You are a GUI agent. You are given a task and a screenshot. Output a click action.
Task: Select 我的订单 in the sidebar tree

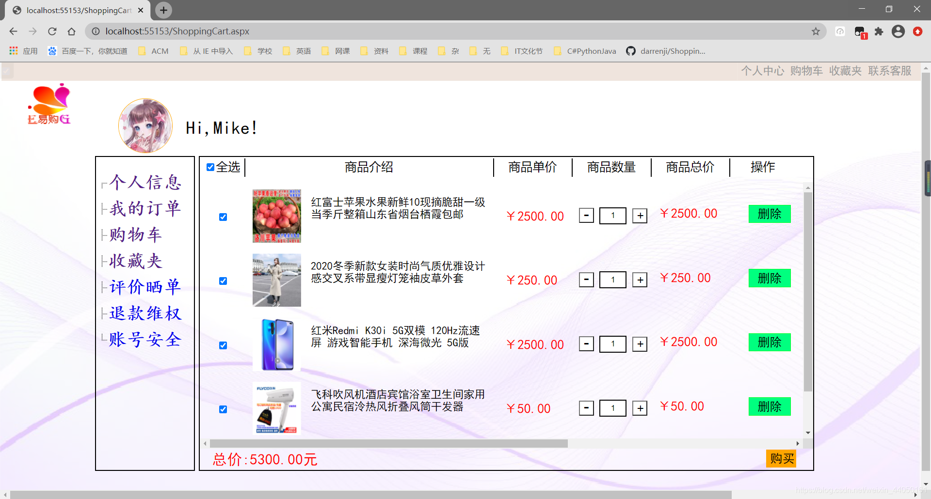point(145,209)
